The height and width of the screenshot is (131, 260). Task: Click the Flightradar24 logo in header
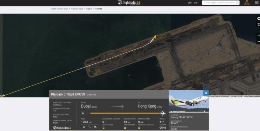click(129, 3)
